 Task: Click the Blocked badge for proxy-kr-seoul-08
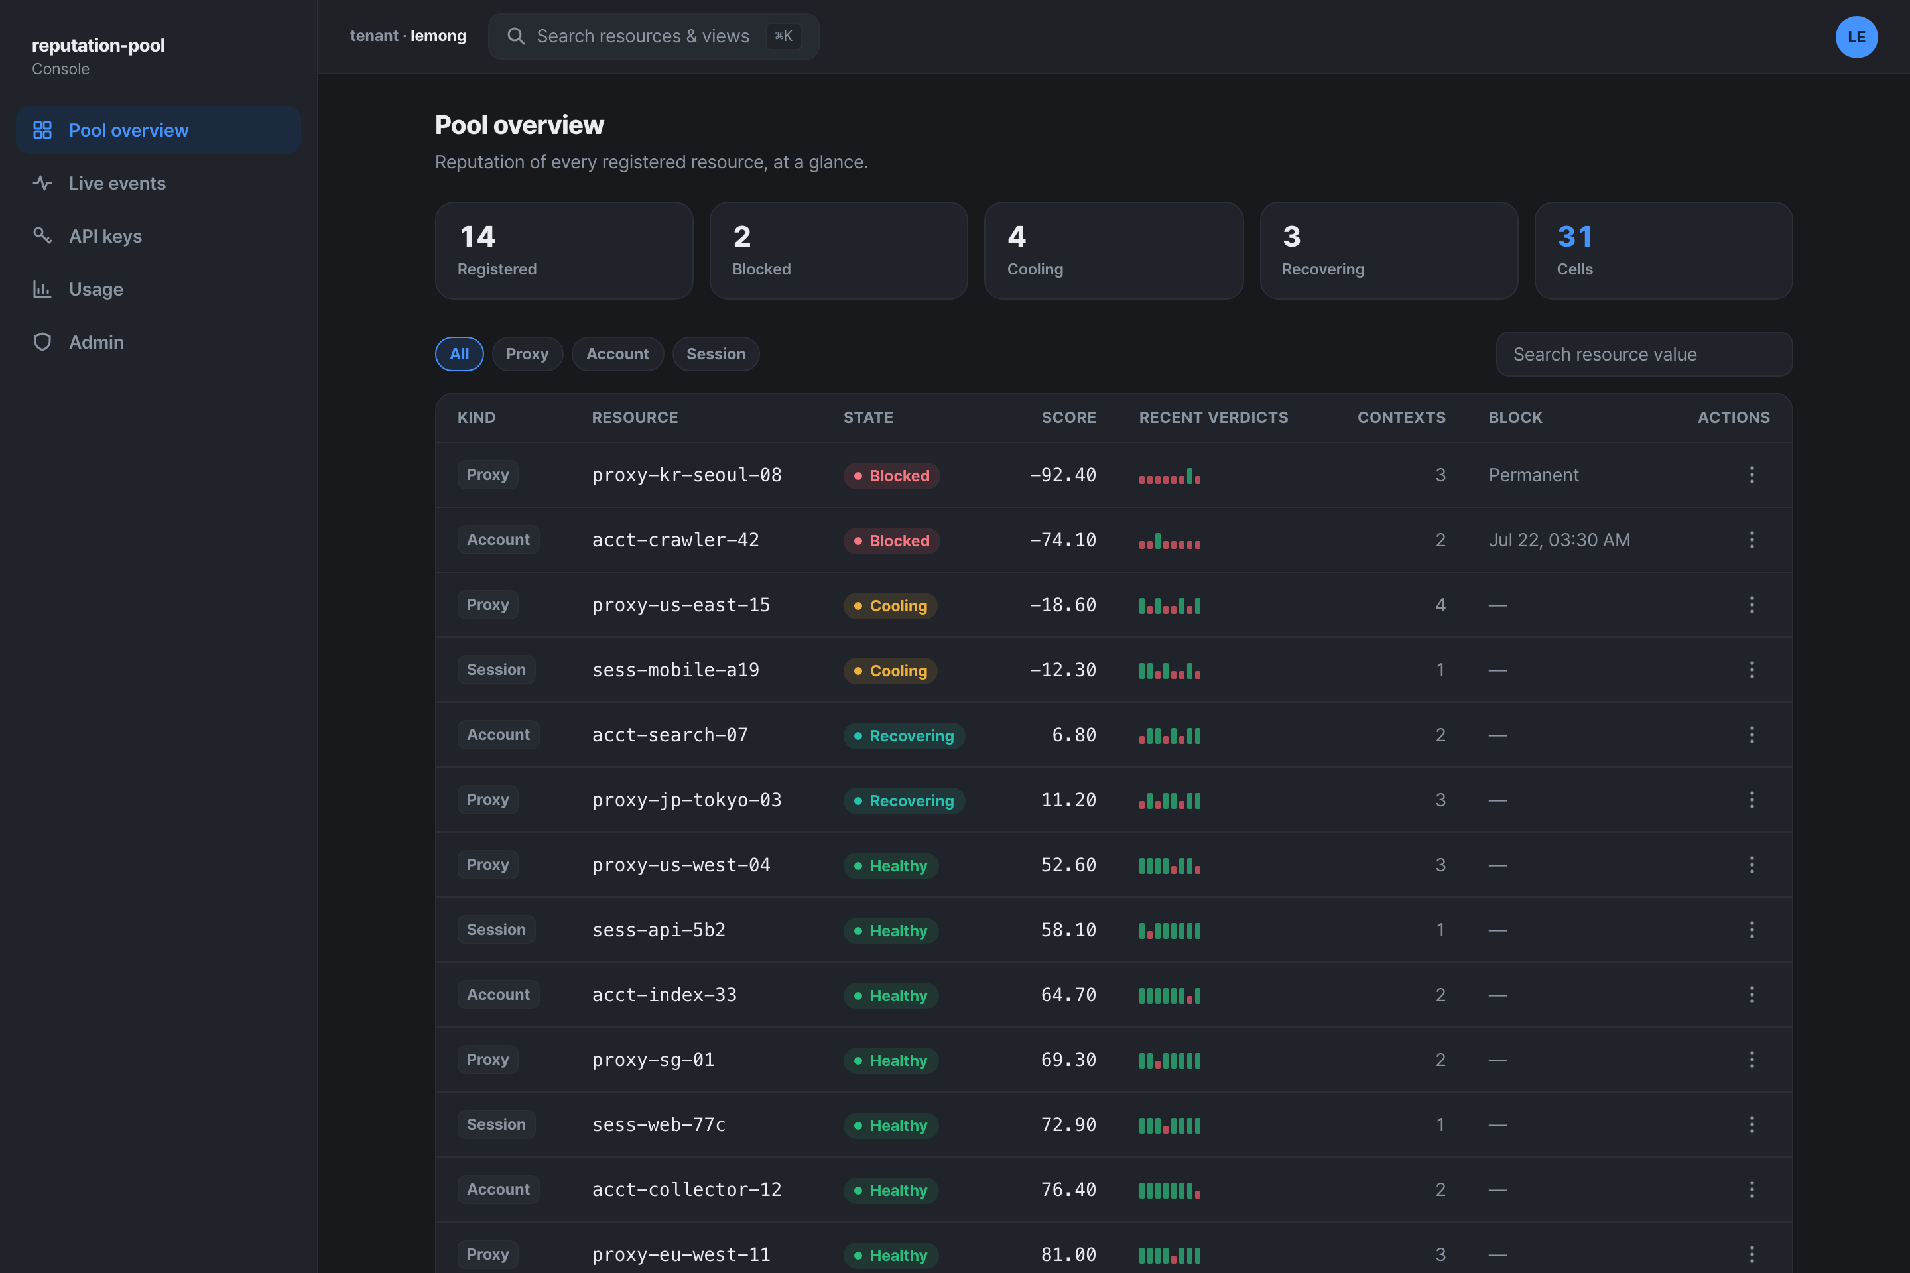pyautogui.click(x=891, y=476)
